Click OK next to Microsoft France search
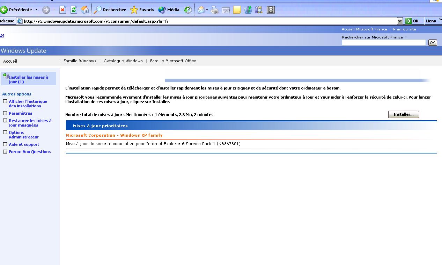442x265 pixels. [x=433, y=43]
